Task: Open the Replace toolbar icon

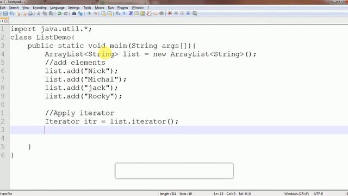Action: click(80, 13)
